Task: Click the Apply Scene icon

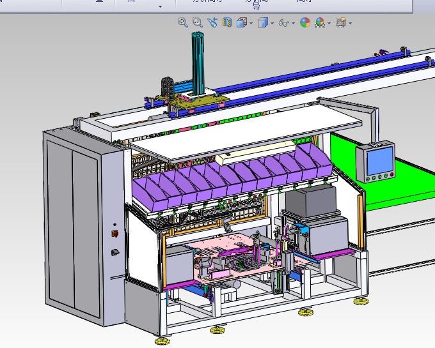Action: pos(320,22)
